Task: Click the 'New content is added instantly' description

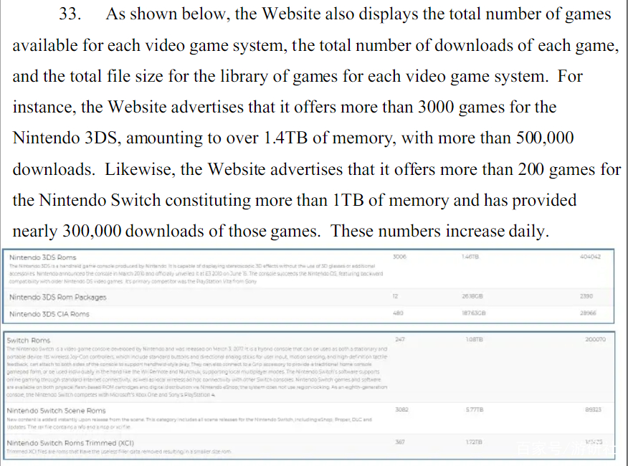Action: 189,423
